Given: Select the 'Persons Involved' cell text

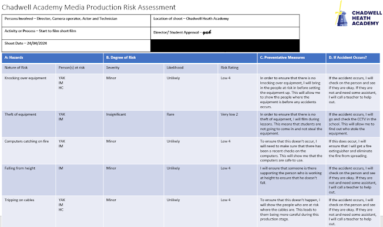Looking at the screenshot, I should pos(61,19).
